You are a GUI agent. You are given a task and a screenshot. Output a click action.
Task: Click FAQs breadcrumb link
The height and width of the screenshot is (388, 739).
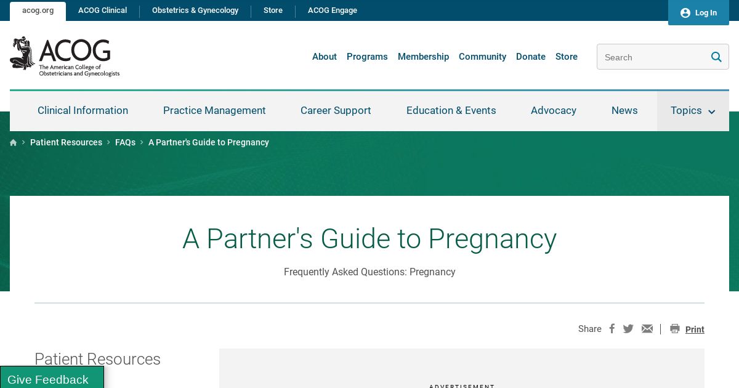pos(125,142)
